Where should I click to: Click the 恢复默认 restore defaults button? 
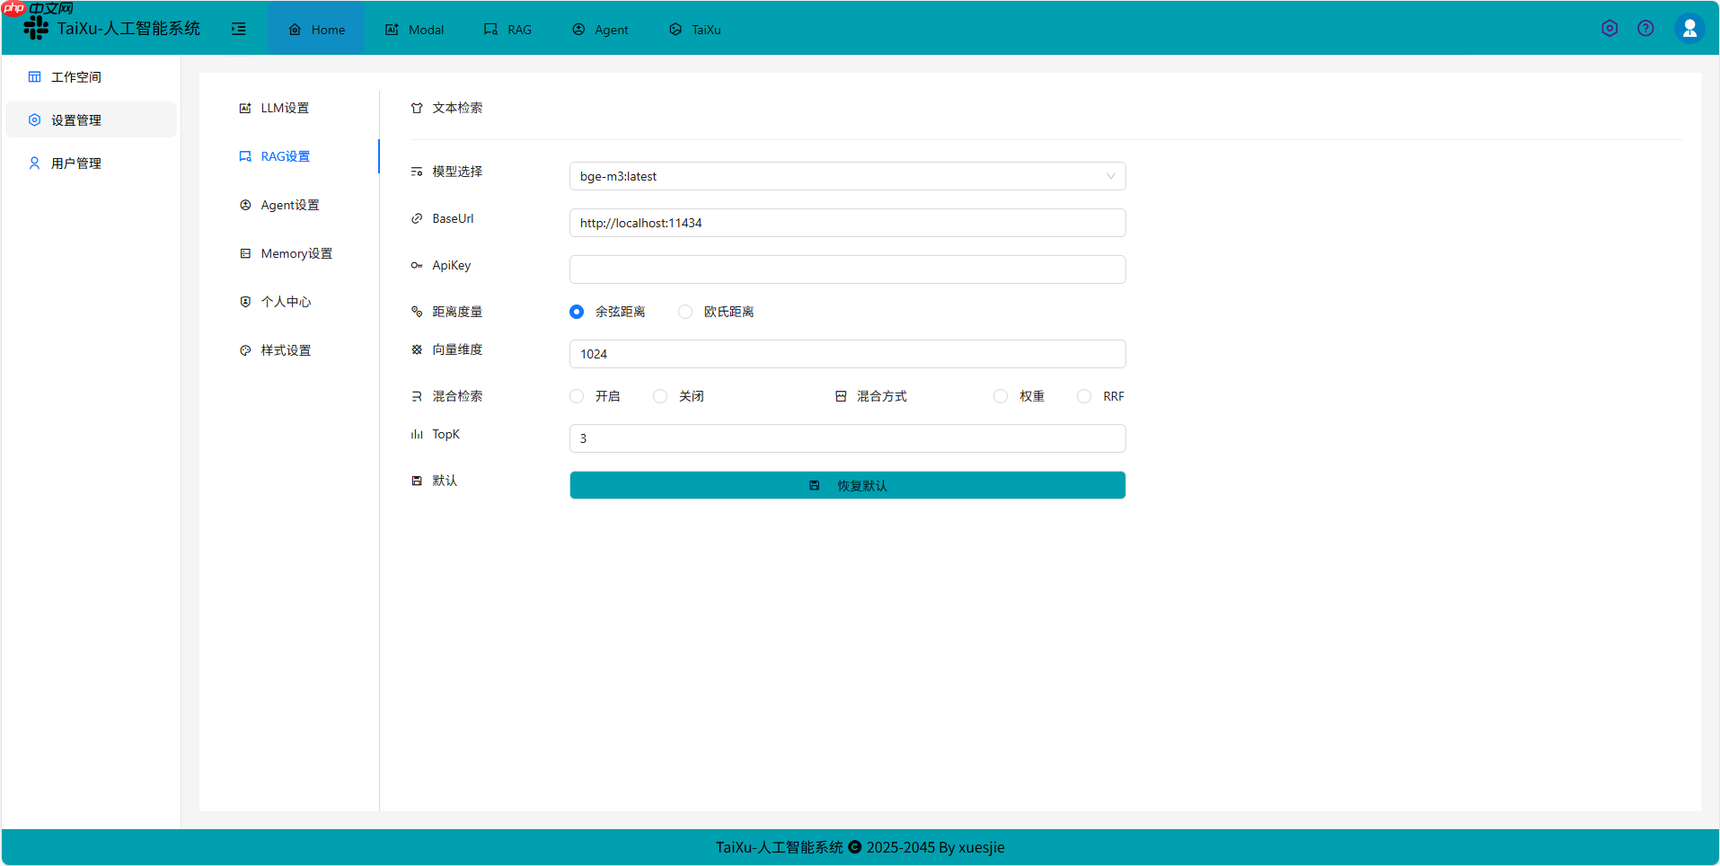click(847, 484)
